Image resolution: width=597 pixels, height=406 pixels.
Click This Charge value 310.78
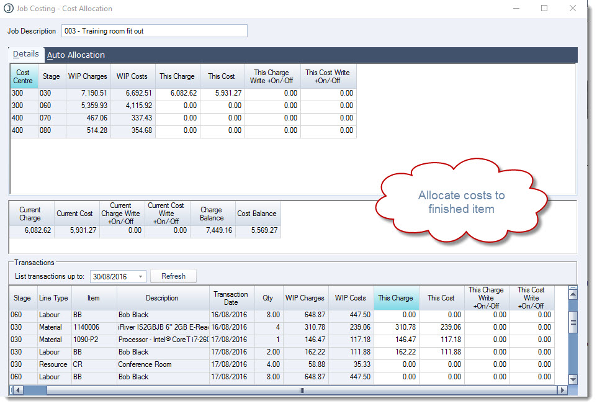point(396,327)
